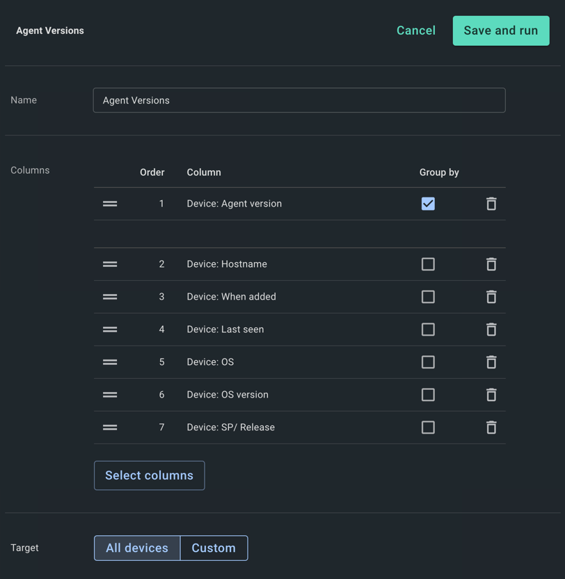Click the reorder handle for Hostname row
Screen dimensions: 565x579
pyautogui.click(x=110, y=264)
